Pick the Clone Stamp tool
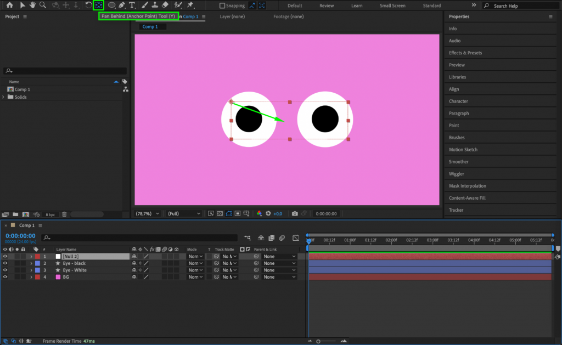 (x=154, y=5)
